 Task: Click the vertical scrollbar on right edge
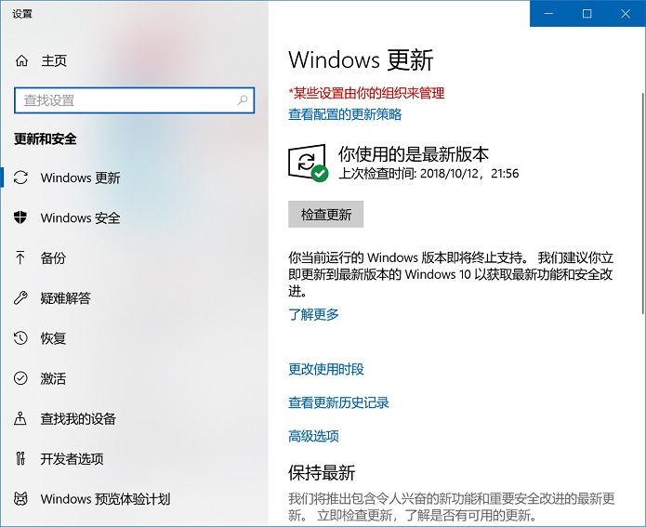(x=642, y=204)
